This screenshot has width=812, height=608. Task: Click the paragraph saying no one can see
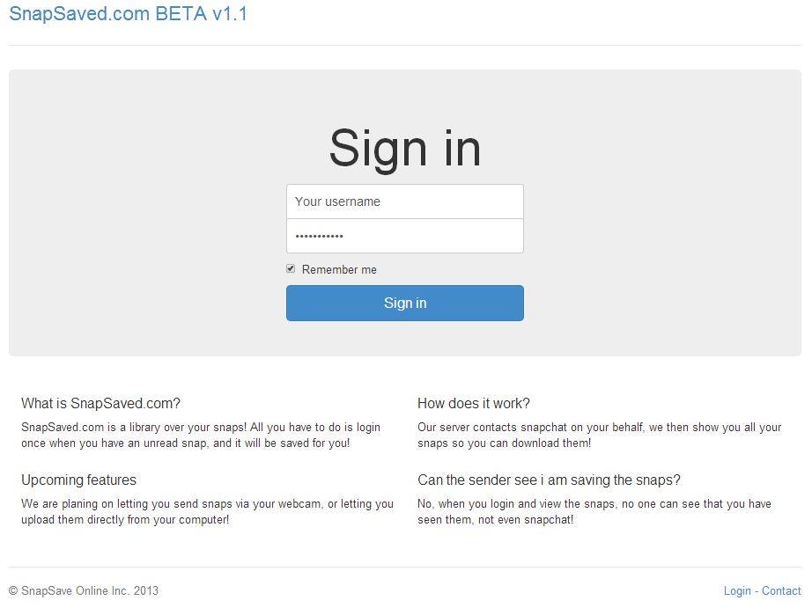pyautogui.click(x=594, y=511)
